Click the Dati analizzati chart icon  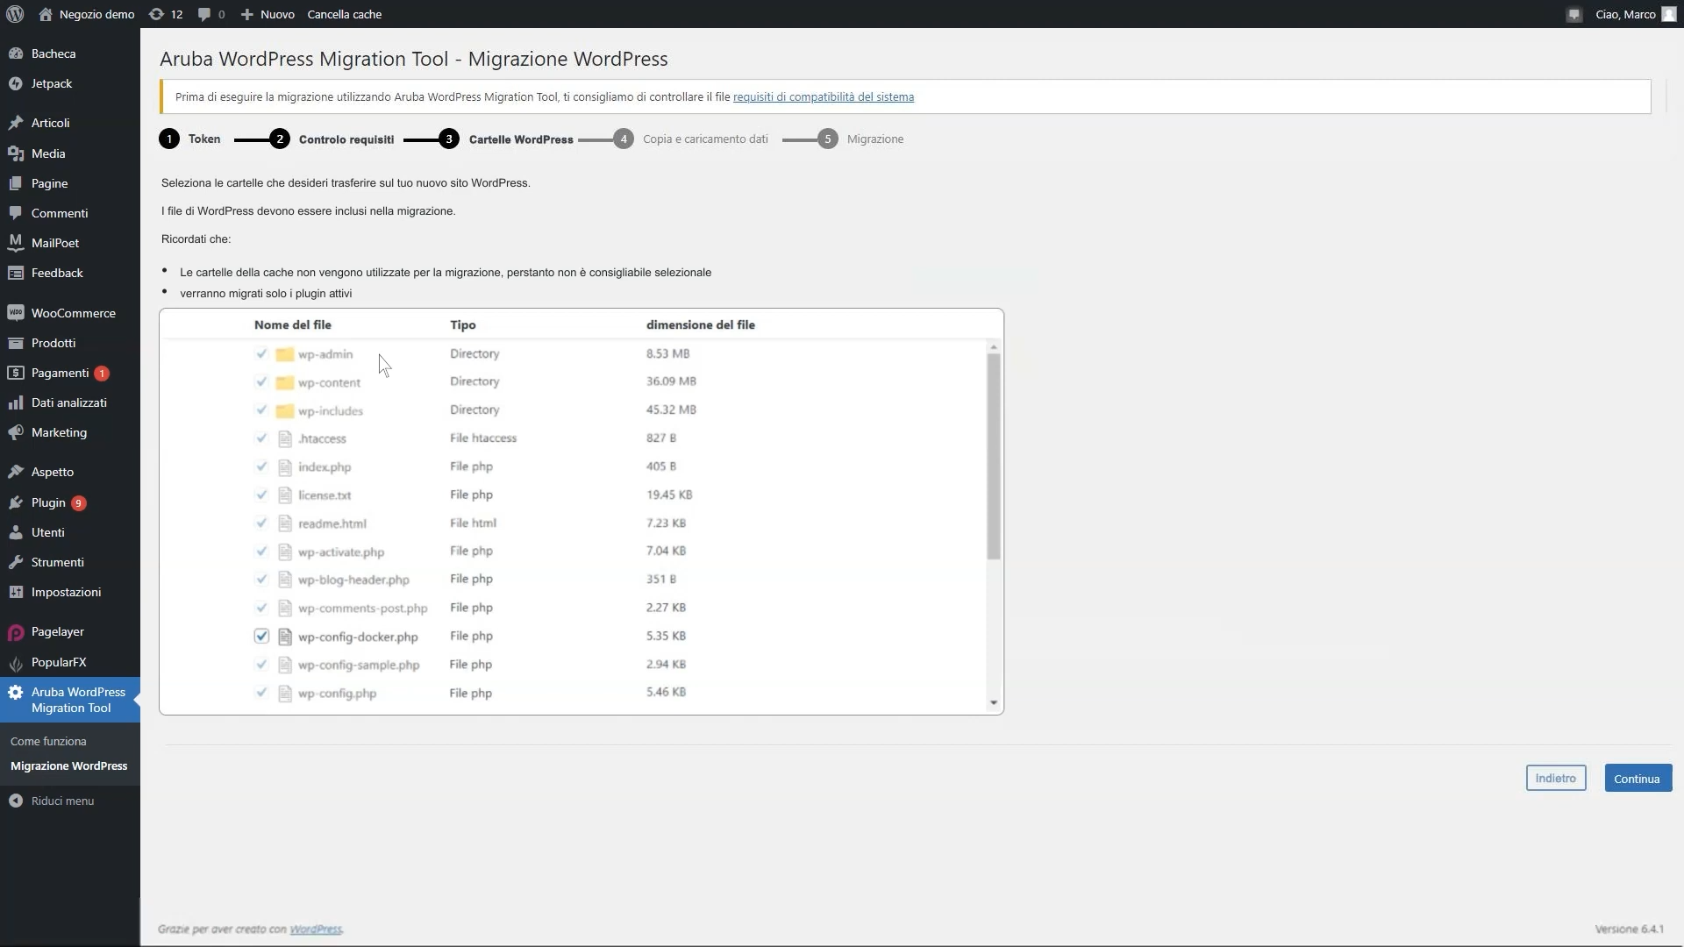16,402
